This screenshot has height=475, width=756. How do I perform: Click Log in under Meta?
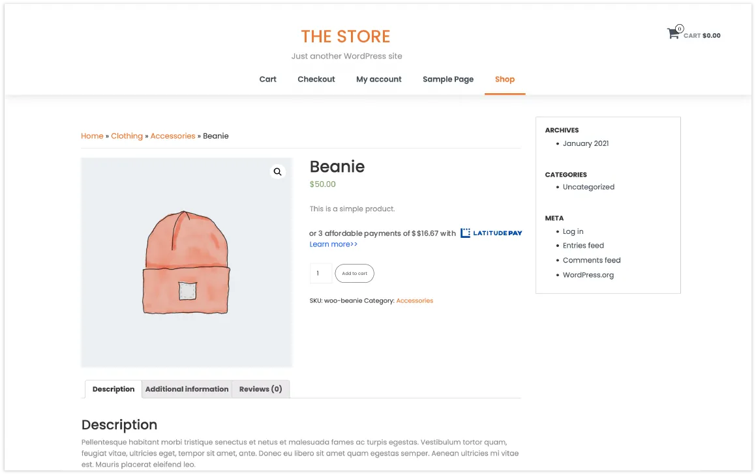573,232
